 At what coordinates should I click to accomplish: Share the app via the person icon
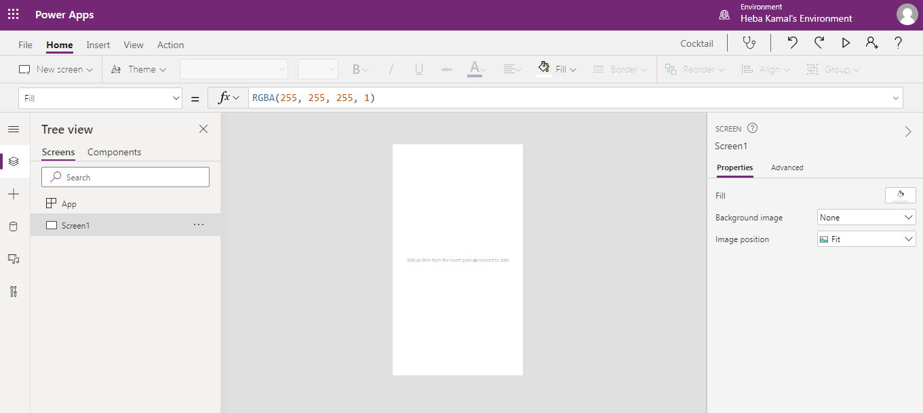coord(871,42)
